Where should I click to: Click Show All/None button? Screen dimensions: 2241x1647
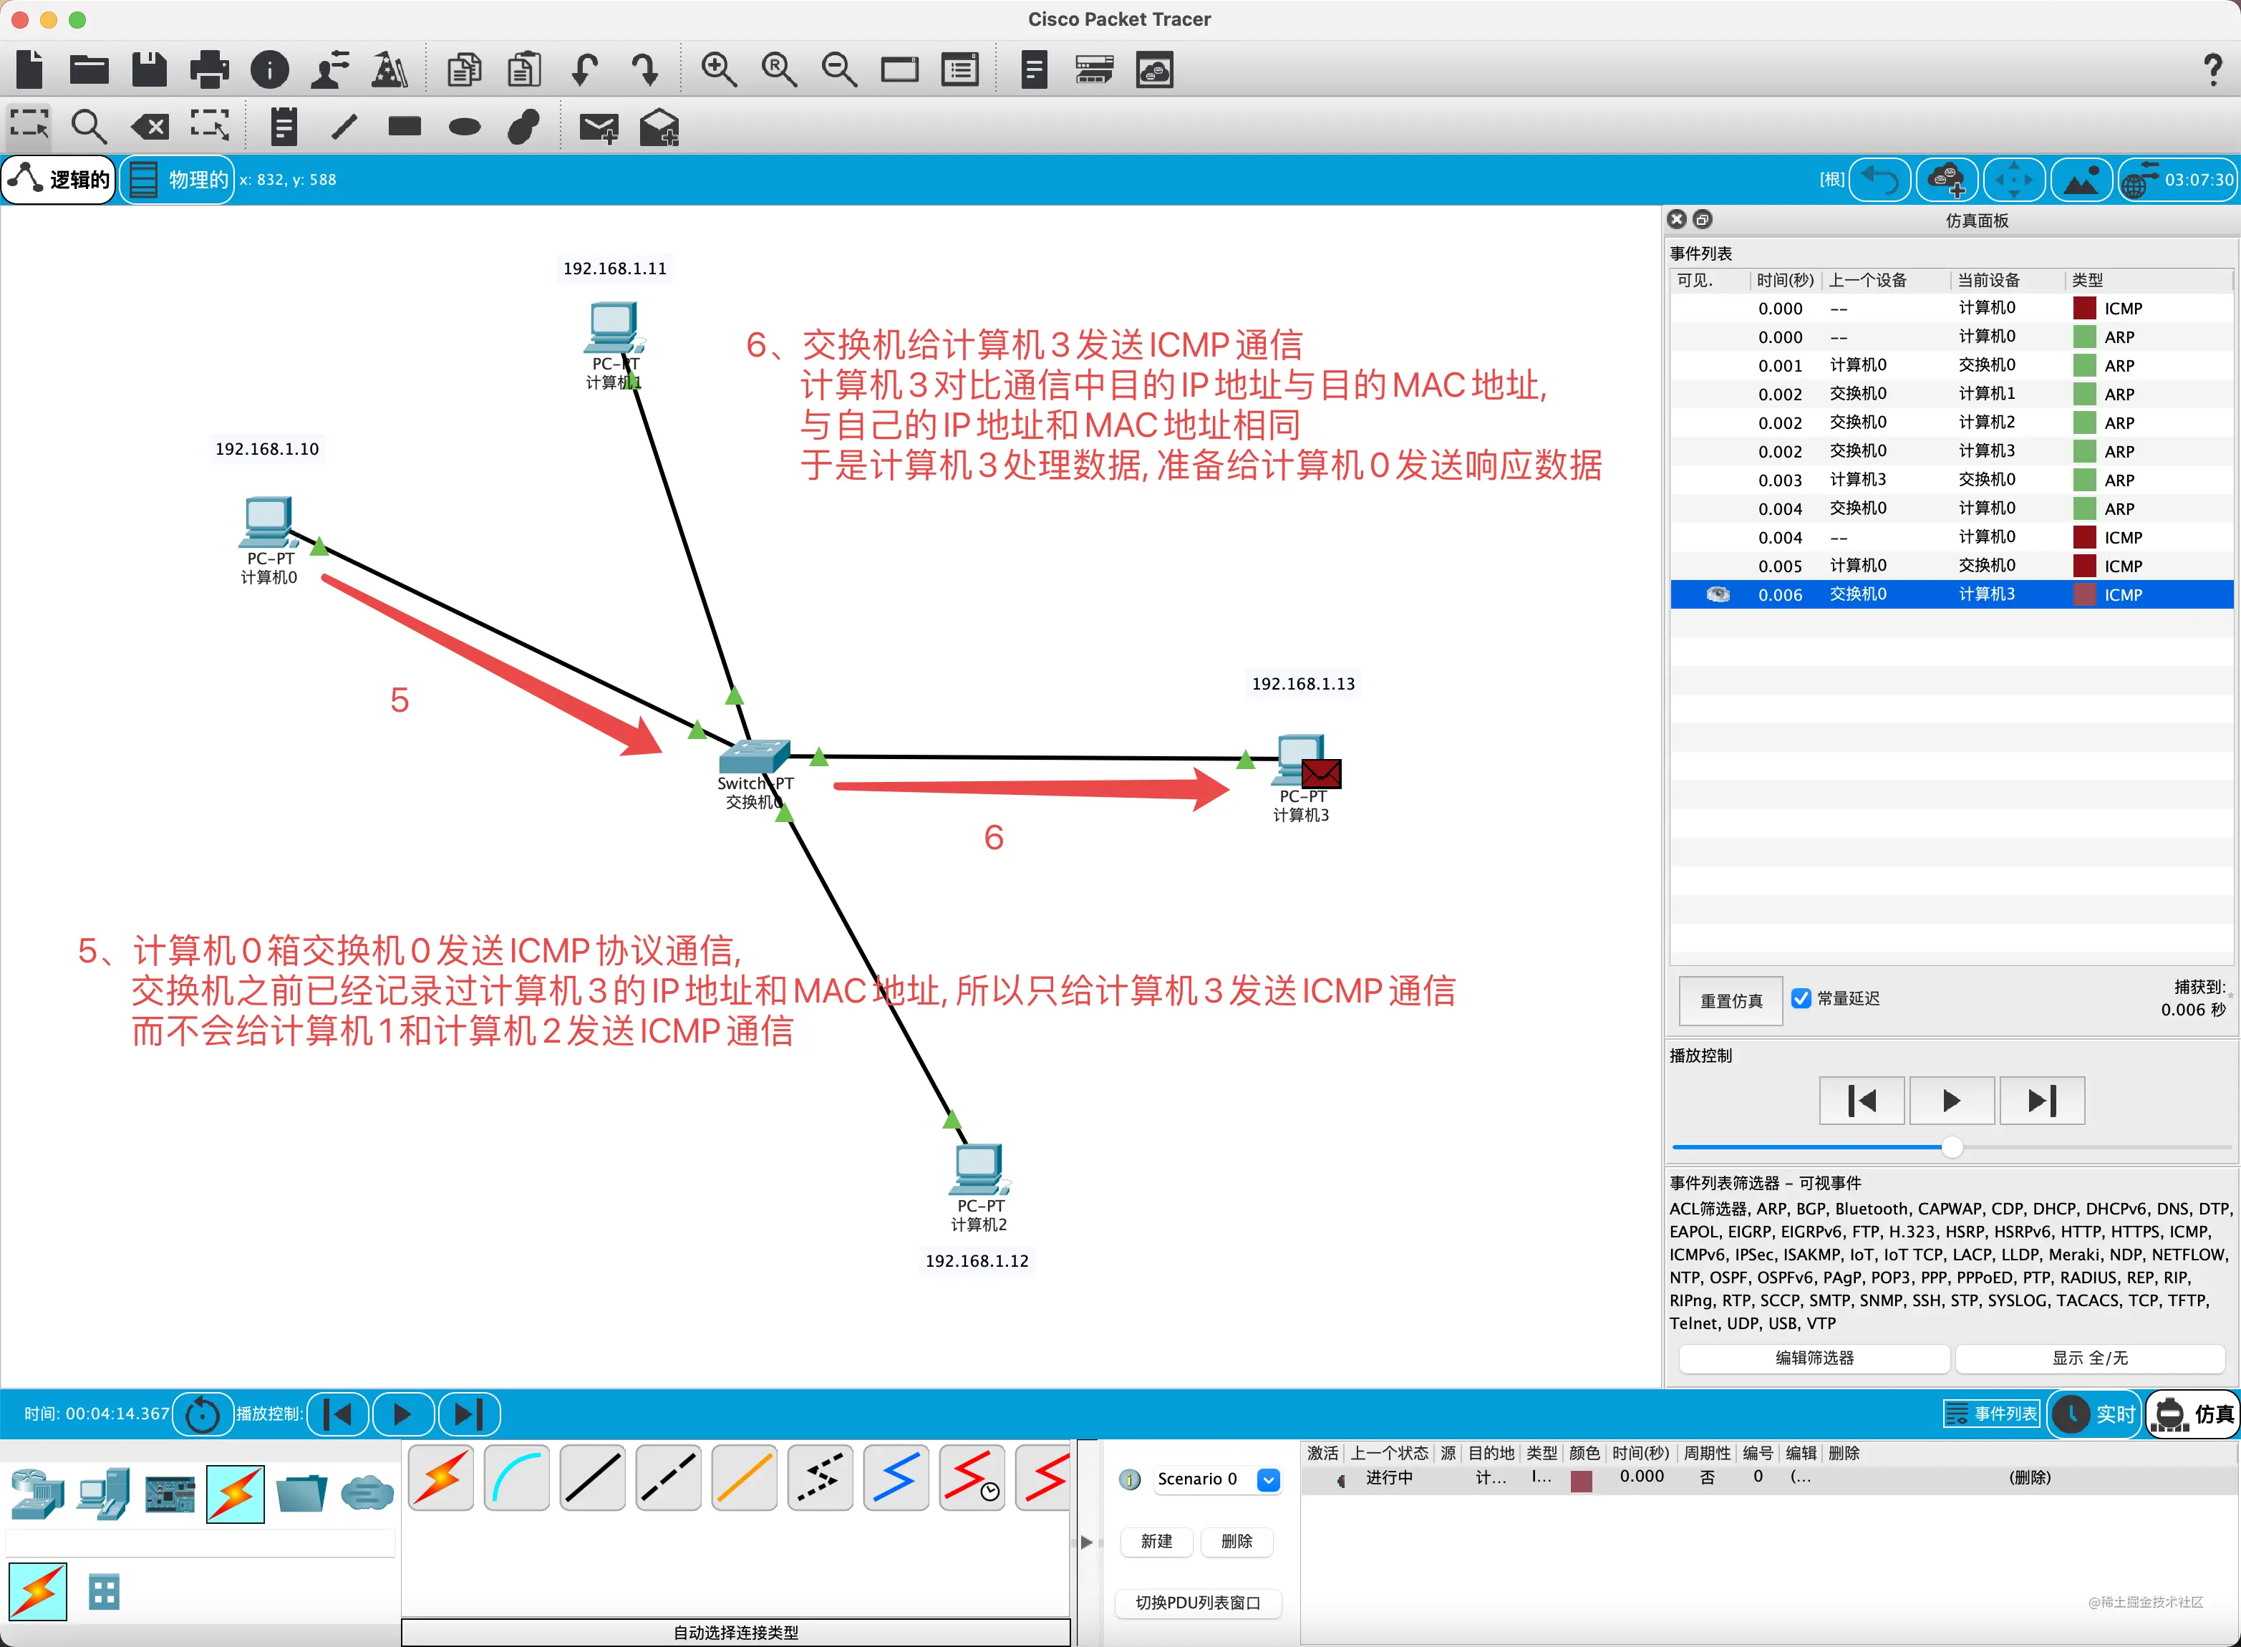(2089, 1358)
